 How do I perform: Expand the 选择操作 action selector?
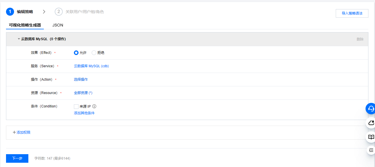click(x=81, y=80)
